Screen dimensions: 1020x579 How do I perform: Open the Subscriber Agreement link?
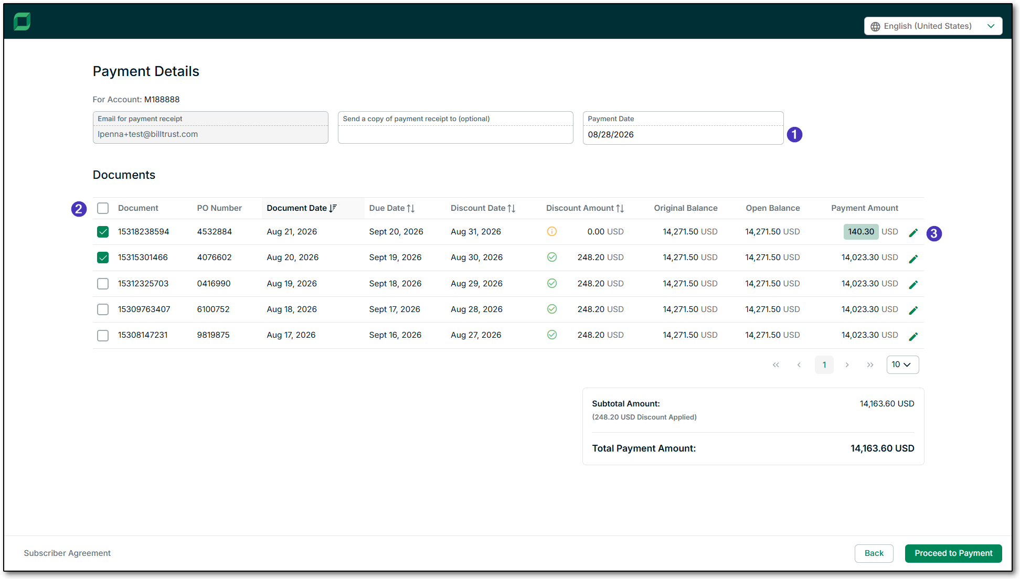(67, 553)
